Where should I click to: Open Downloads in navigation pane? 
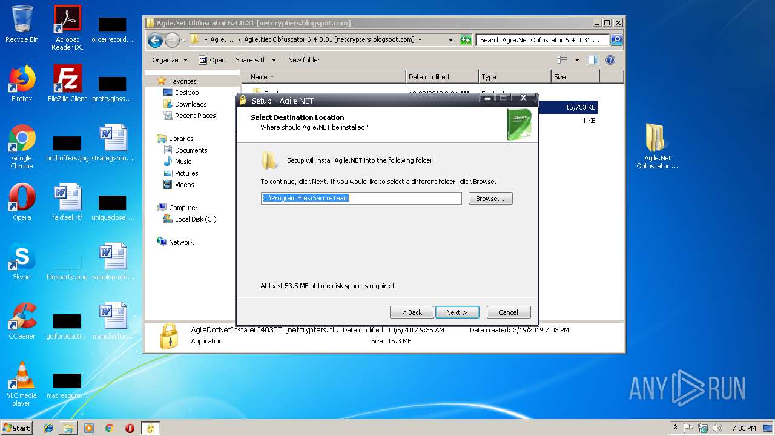click(x=191, y=104)
